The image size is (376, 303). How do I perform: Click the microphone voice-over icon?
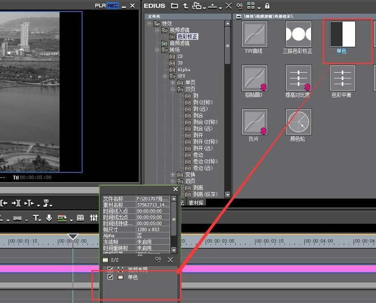tap(49, 218)
